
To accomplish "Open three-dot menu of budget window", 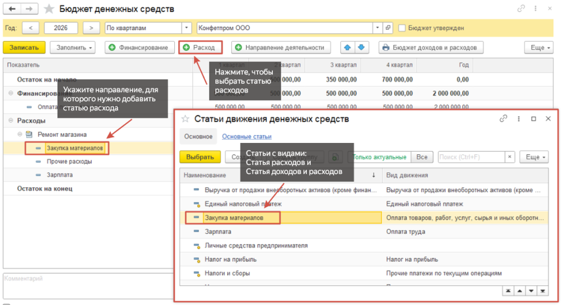I will coord(536,9).
